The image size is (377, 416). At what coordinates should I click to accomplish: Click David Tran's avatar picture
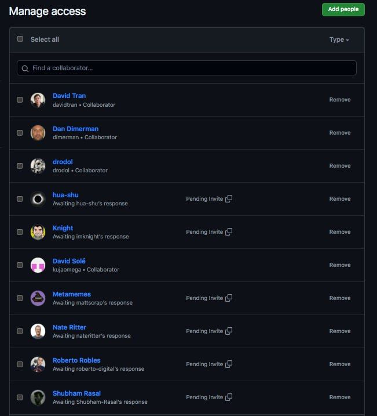point(38,100)
